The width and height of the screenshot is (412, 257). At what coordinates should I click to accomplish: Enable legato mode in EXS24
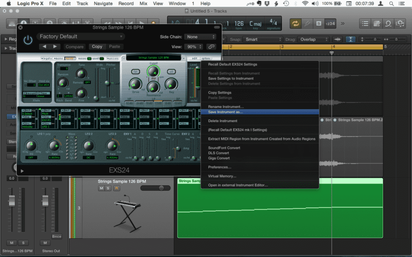coord(47,58)
